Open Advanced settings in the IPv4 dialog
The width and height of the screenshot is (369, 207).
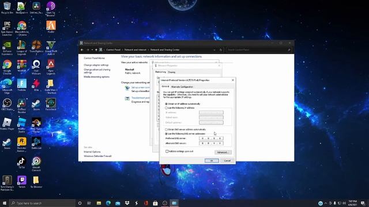223,152
